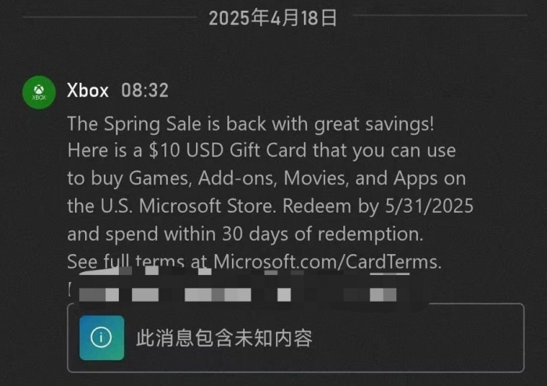Click the bracket before the redacted code
The height and width of the screenshot is (386, 547).
[x=70, y=289]
